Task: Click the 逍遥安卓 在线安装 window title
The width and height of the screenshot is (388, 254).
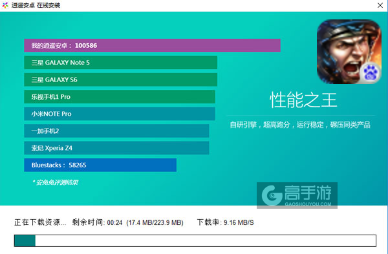Action: [x=36, y=5]
